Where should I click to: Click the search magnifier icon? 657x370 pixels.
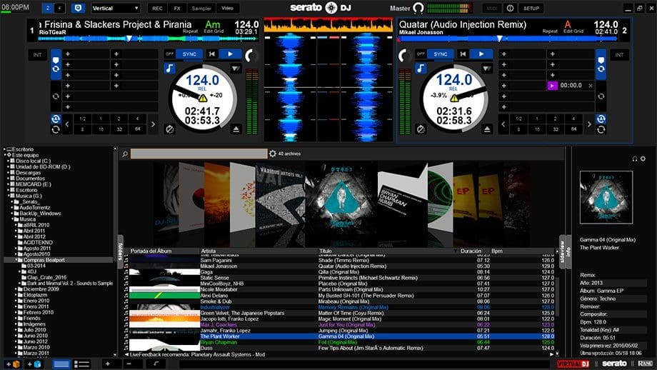coord(125,154)
